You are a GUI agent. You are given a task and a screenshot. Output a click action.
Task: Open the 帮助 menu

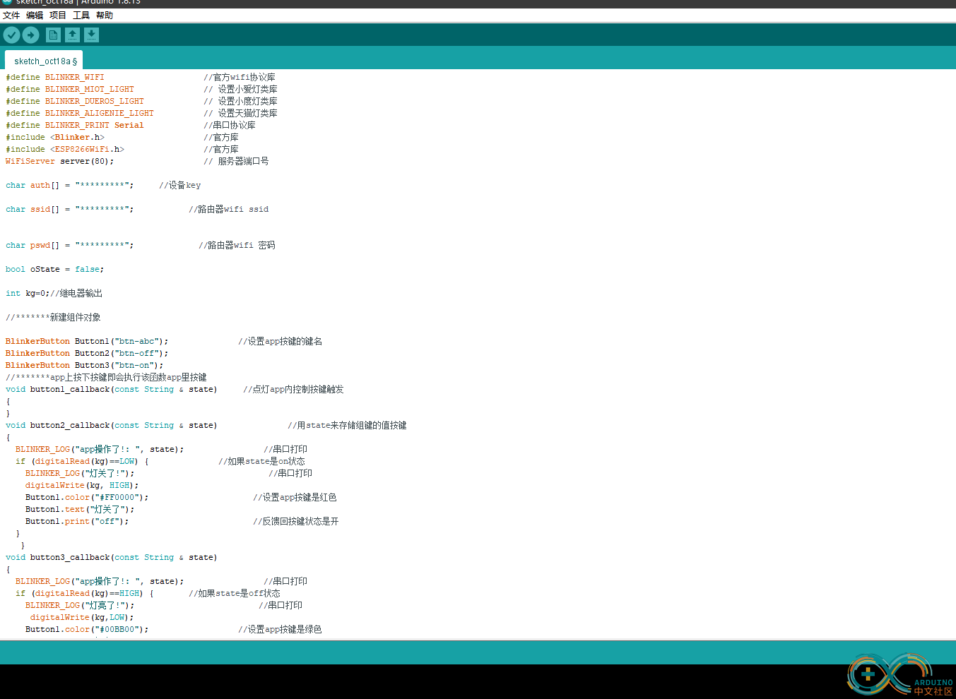click(105, 15)
